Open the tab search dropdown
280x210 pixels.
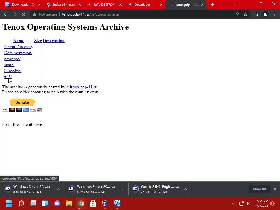(236, 4)
